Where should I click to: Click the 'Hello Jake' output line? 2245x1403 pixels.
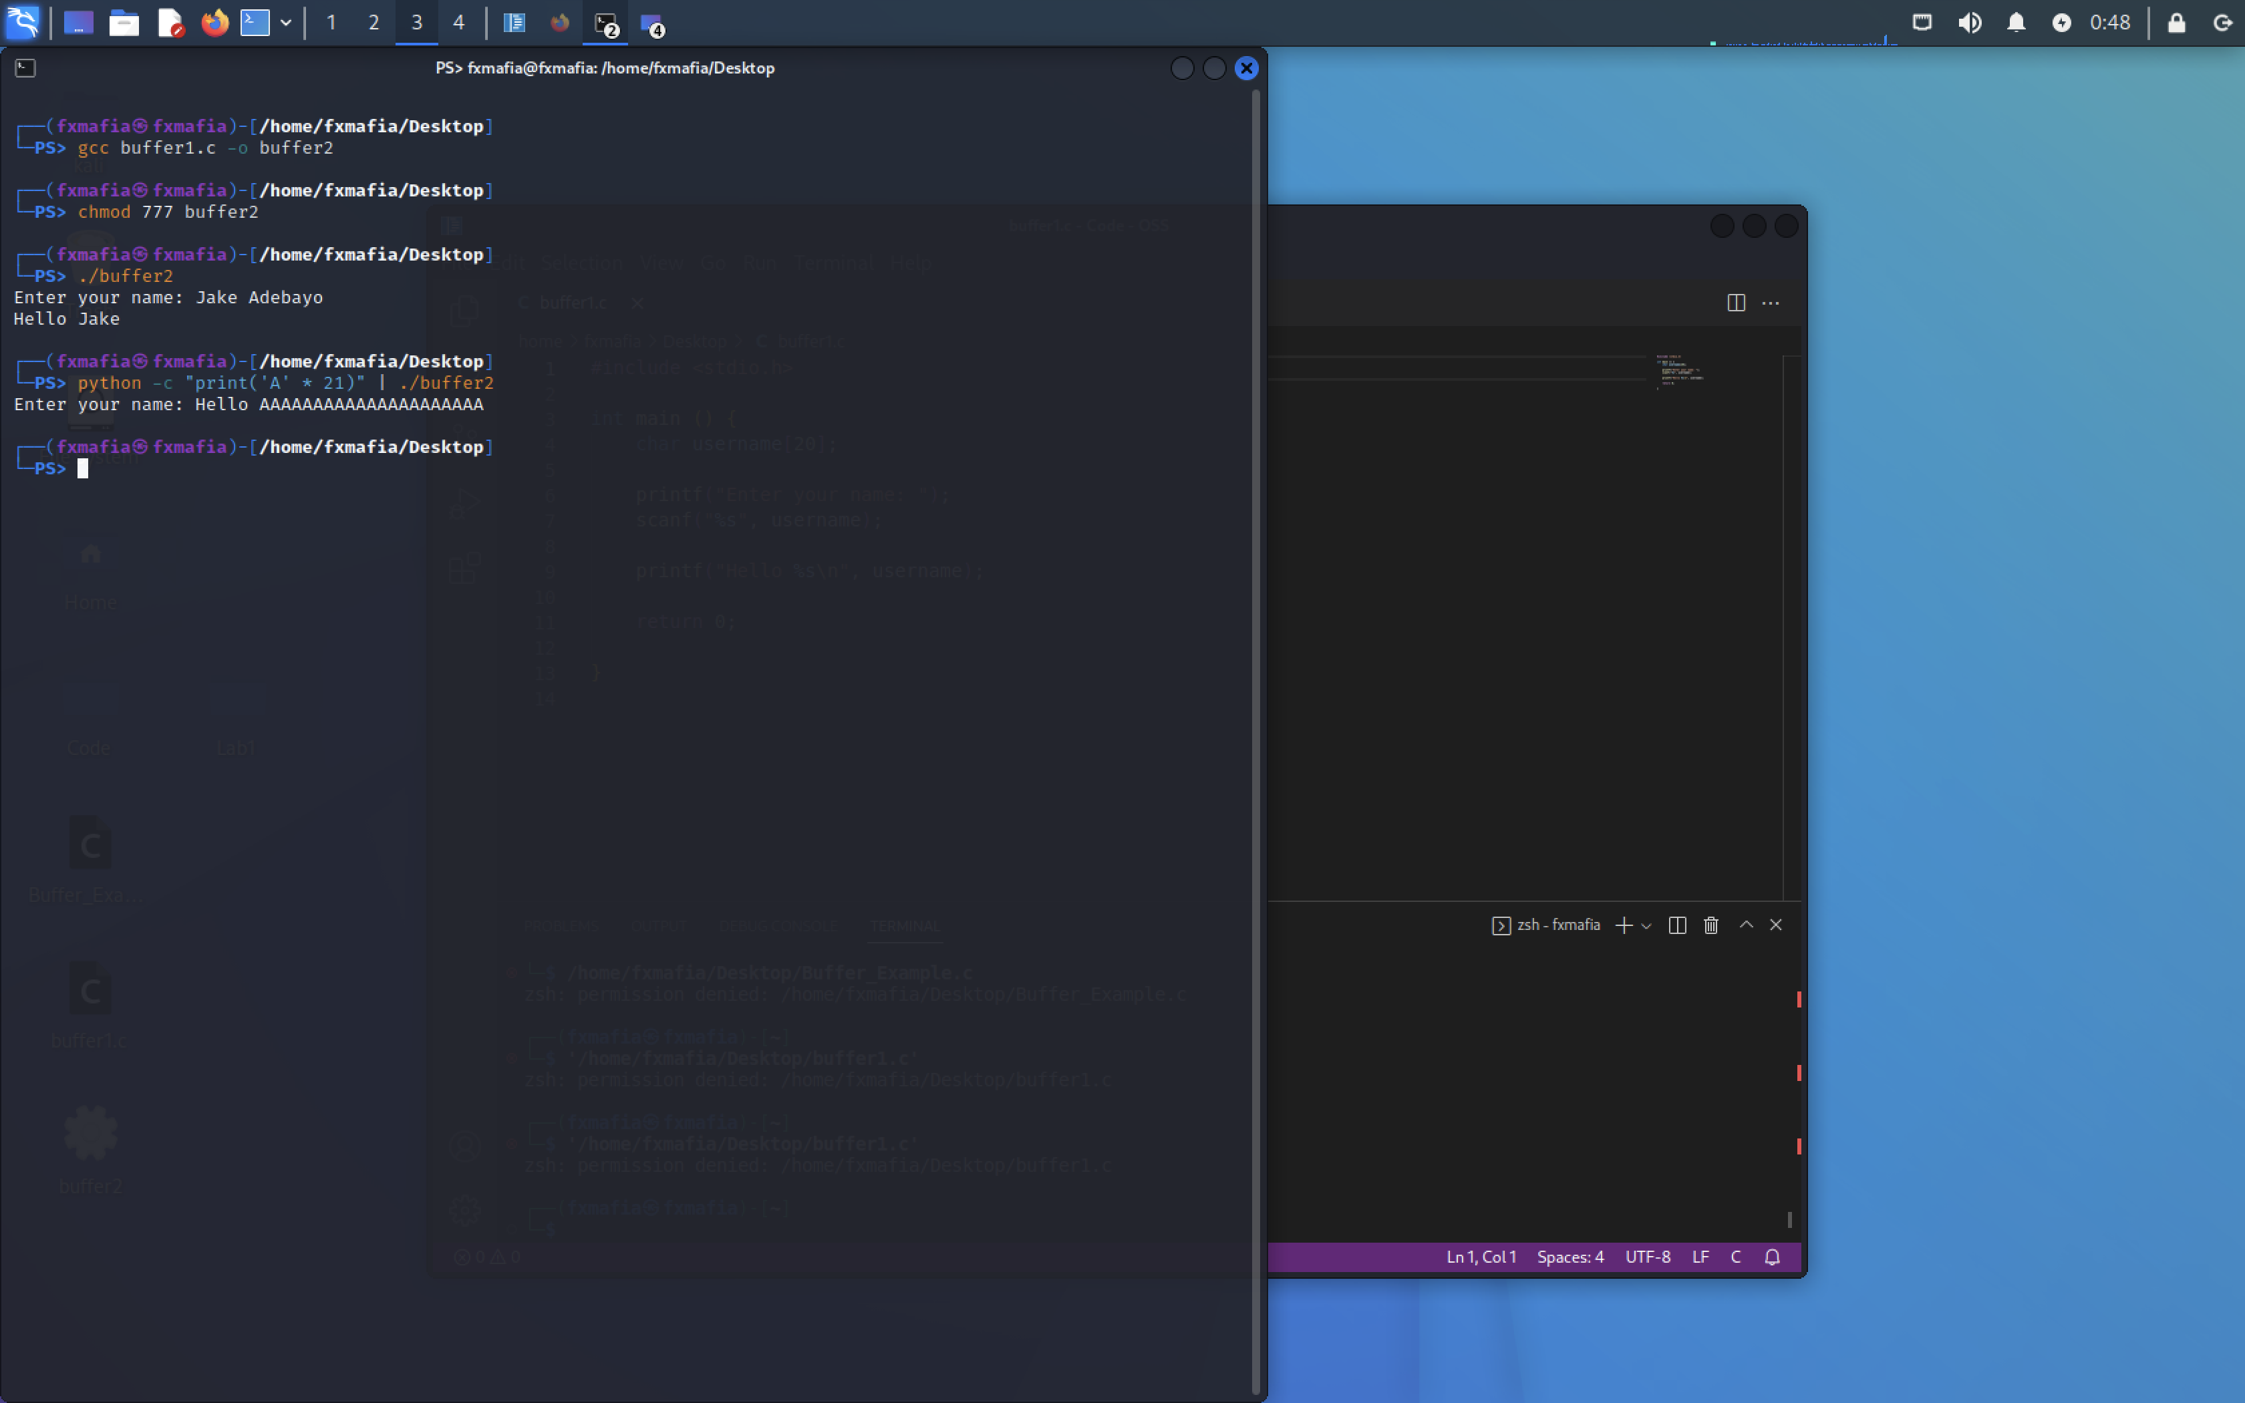67,318
